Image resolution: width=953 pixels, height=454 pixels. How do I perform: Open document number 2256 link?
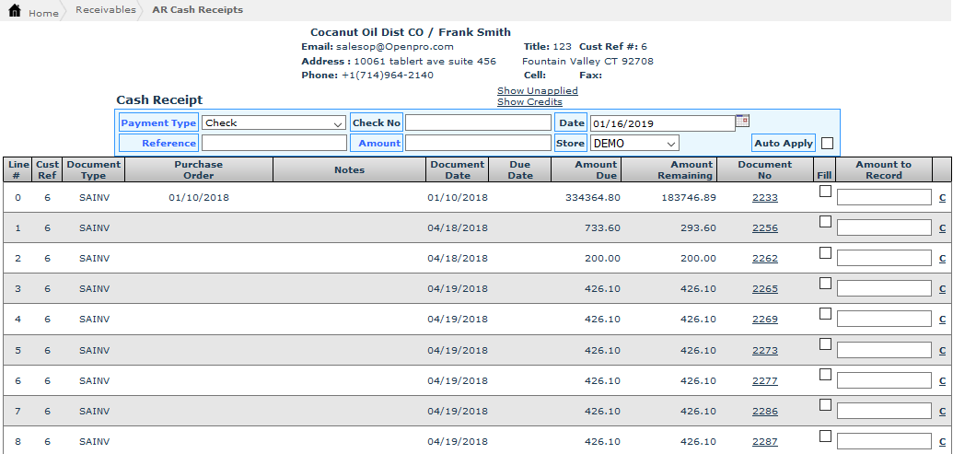(x=764, y=228)
